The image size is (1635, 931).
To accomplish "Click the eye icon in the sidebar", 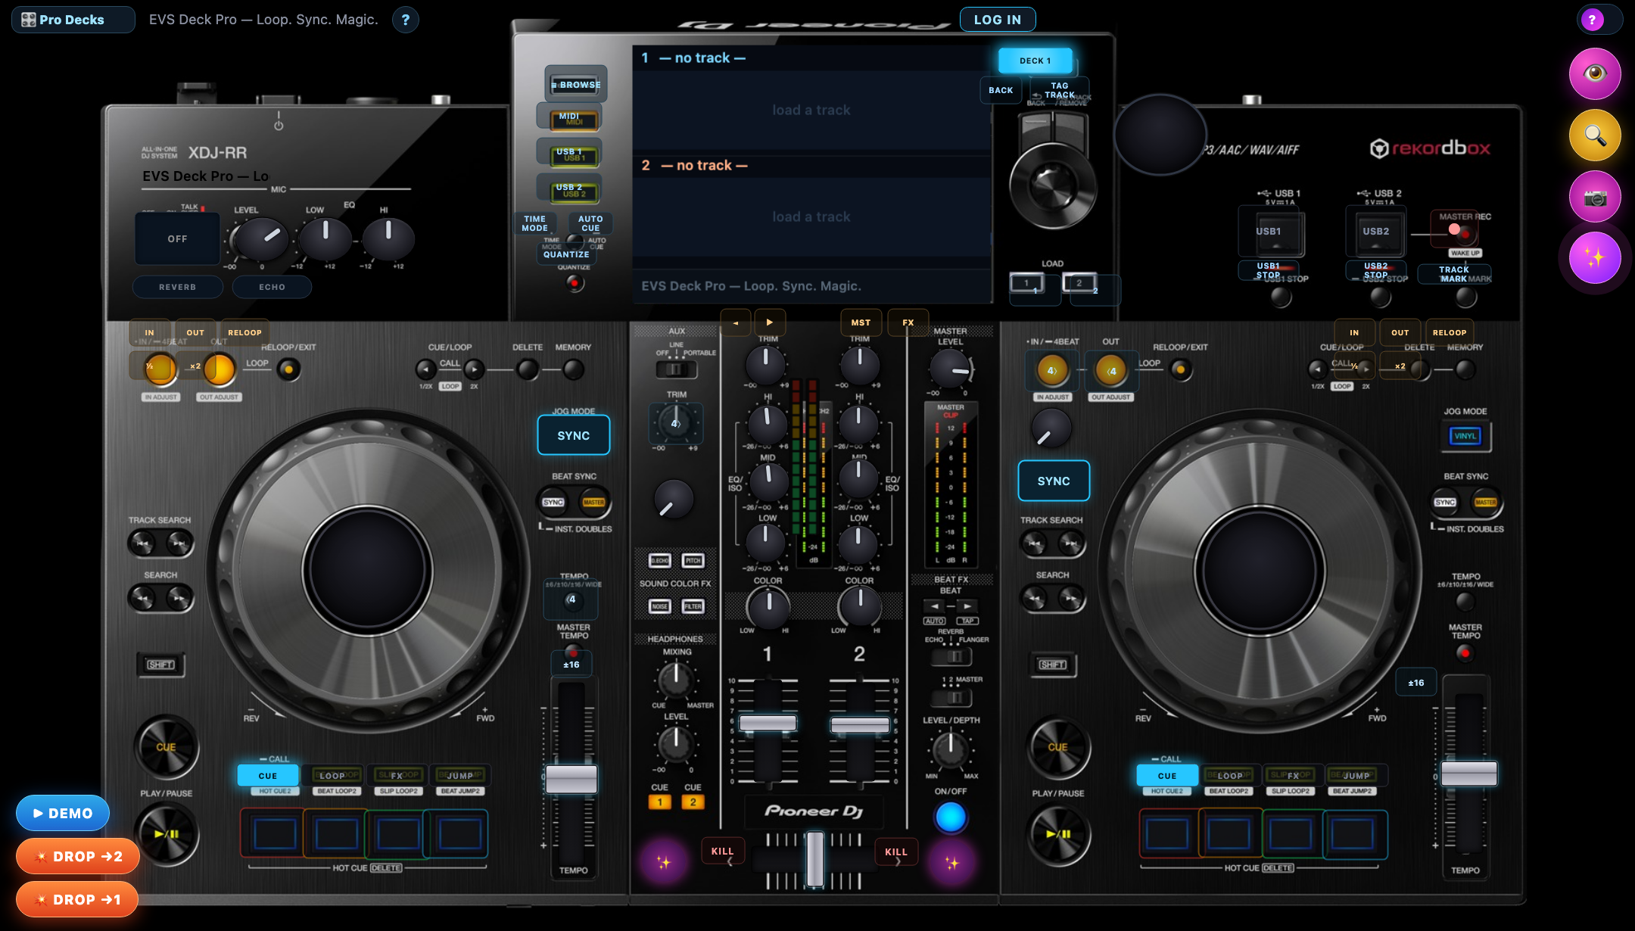I will (x=1595, y=74).
